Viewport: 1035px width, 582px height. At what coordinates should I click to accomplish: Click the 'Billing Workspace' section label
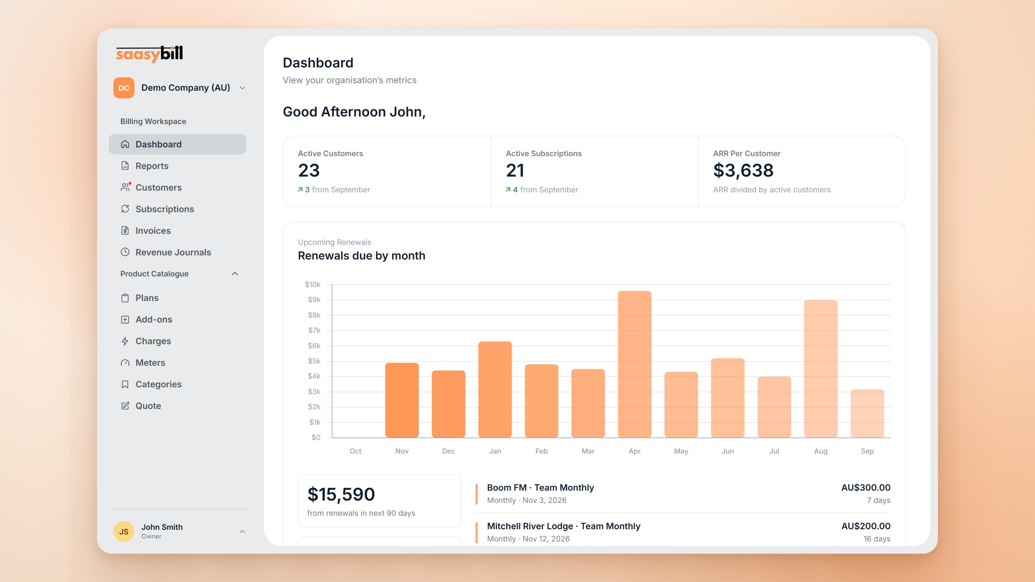coord(153,121)
